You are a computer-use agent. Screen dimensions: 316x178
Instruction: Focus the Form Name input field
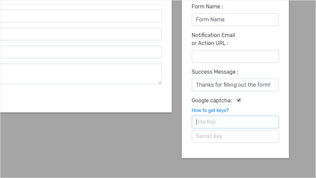click(235, 20)
